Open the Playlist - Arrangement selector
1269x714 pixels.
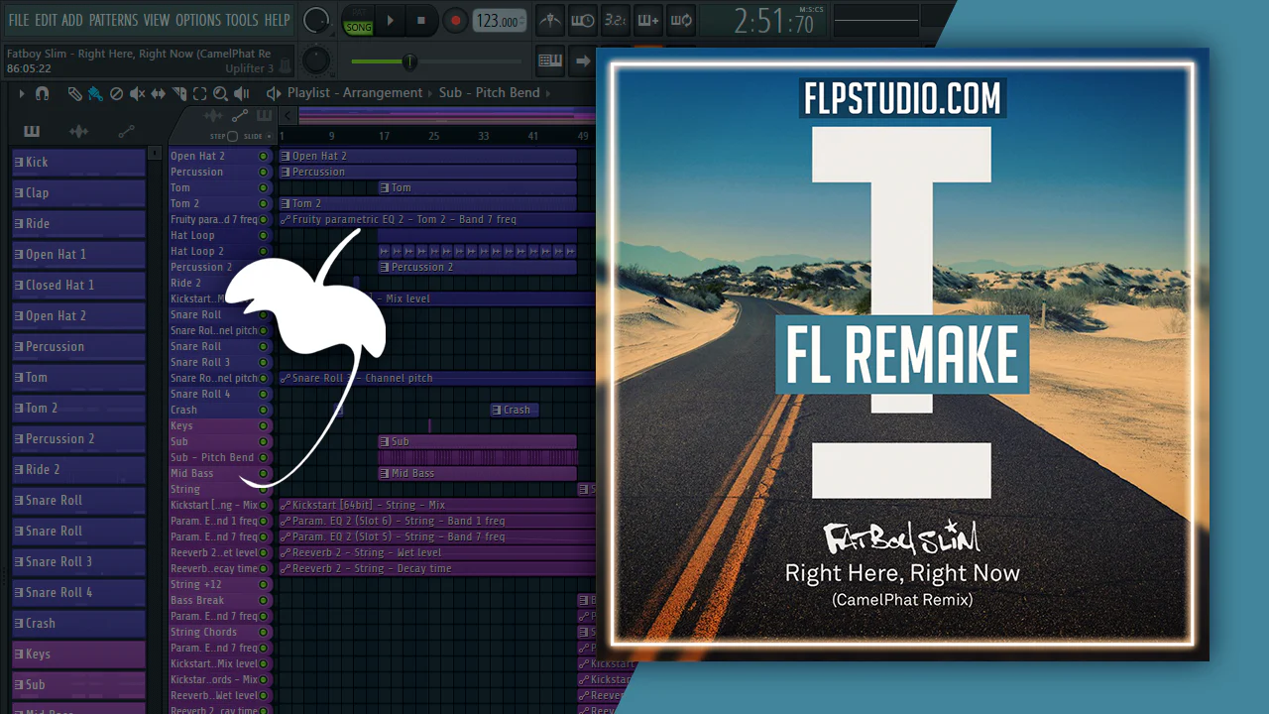[355, 92]
